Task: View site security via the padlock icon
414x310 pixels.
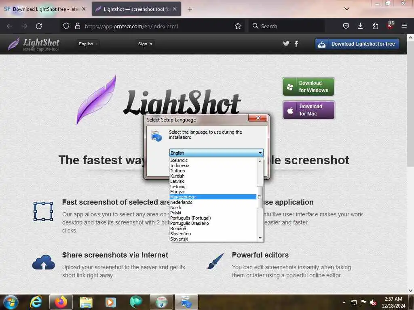Action: pos(77,26)
